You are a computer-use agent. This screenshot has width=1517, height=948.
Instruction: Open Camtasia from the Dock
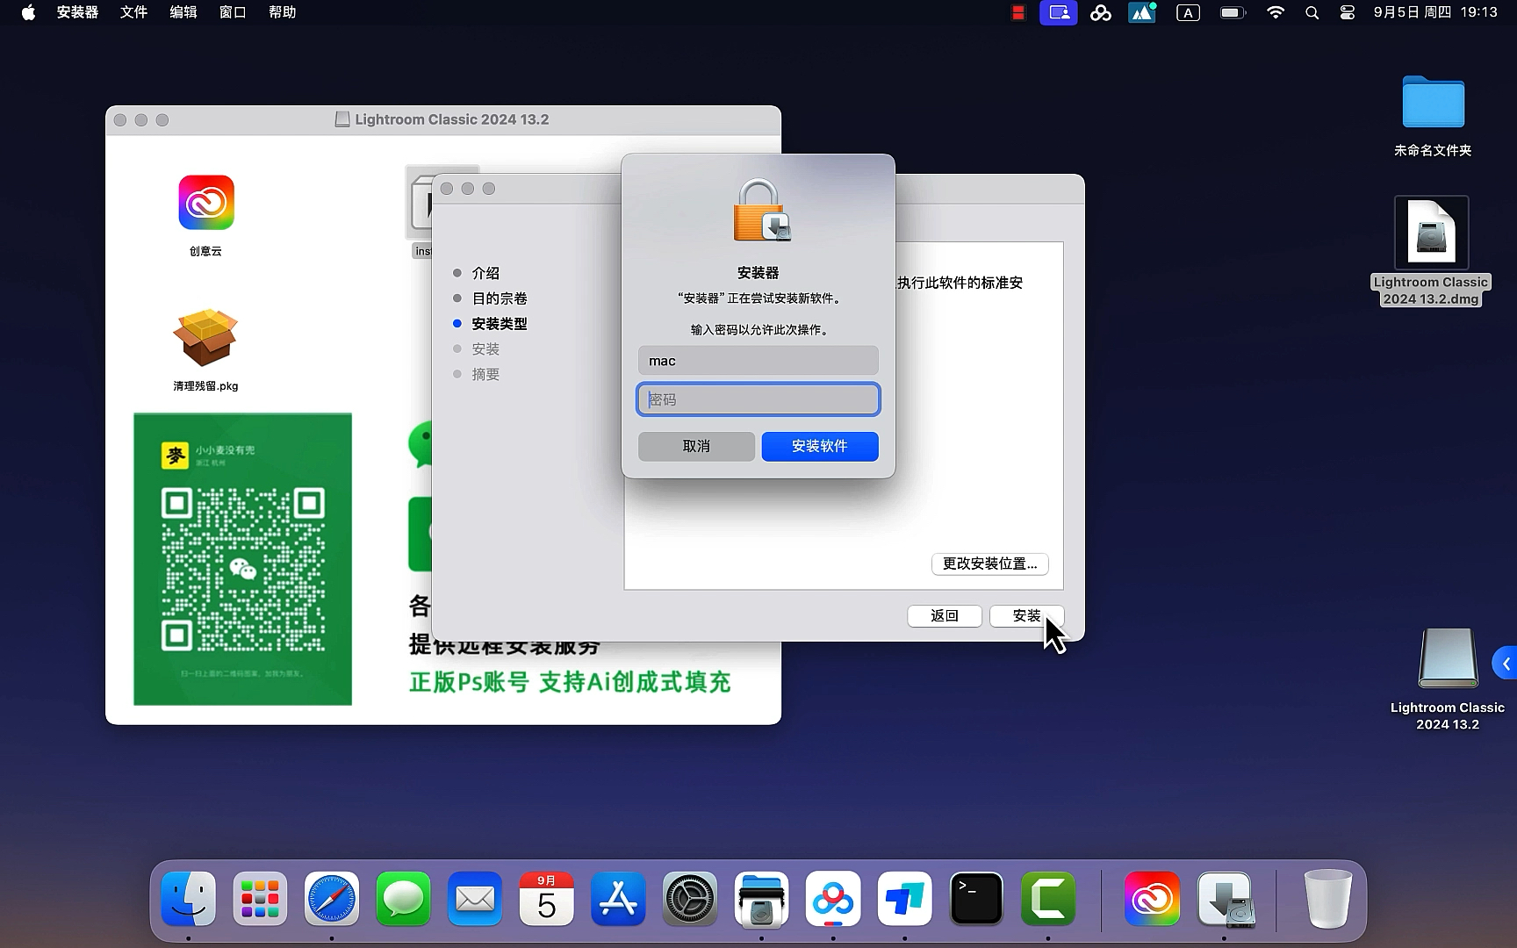pos(1048,899)
